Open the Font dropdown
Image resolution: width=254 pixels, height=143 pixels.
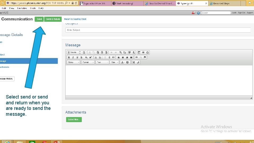coord(102,62)
